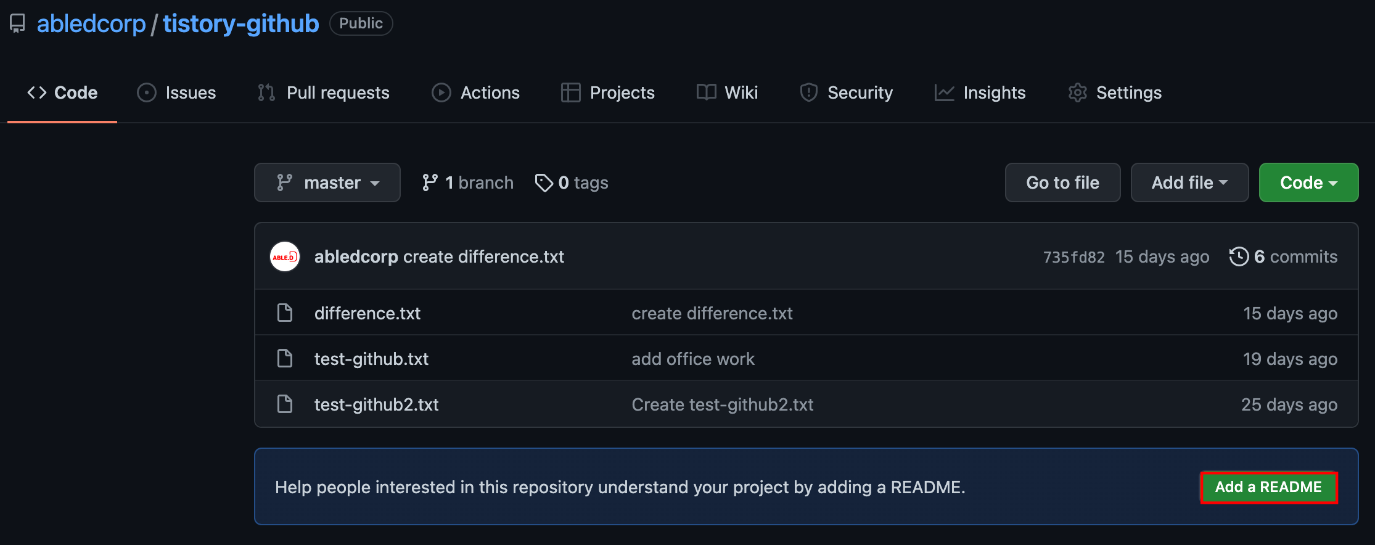Click the Actions play icon
Screen dimensions: 1375x545
tap(441, 92)
